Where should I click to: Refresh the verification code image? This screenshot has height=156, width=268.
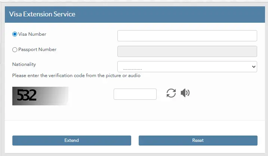click(x=171, y=93)
